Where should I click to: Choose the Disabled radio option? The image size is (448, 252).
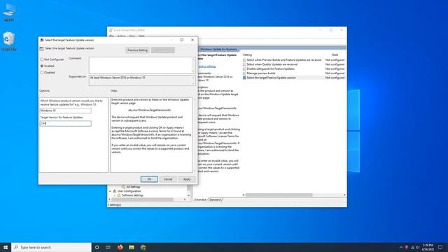click(x=42, y=73)
